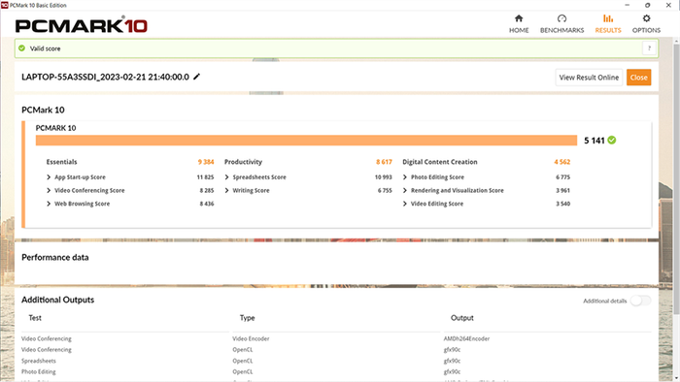Open the Options gear icon
Viewport: 680px width, 382px height.
pos(646,18)
